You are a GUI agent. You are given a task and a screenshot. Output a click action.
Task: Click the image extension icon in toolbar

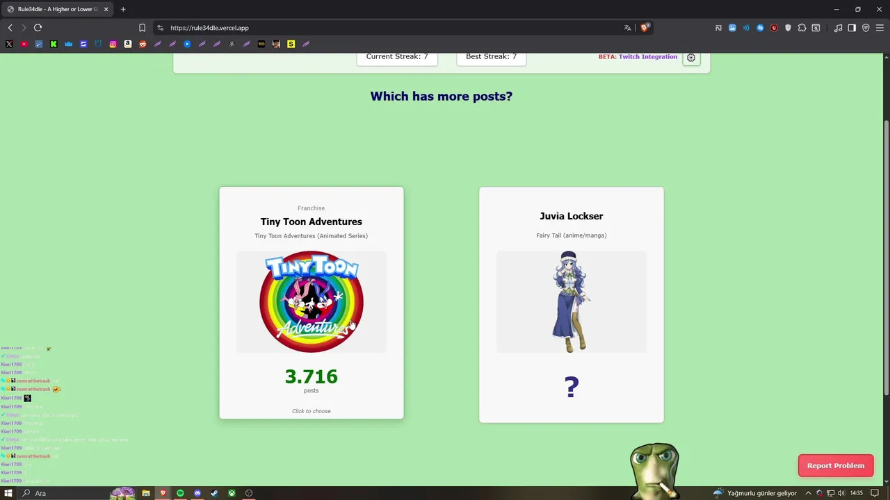(x=732, y=28)
